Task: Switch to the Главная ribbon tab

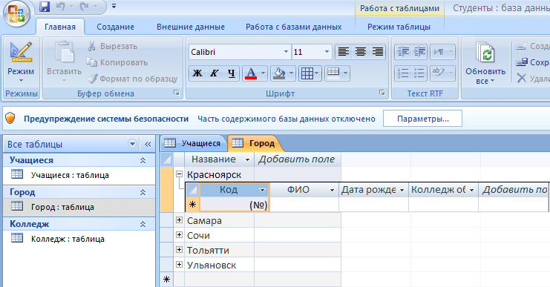Action: click(x=60, y=27)
